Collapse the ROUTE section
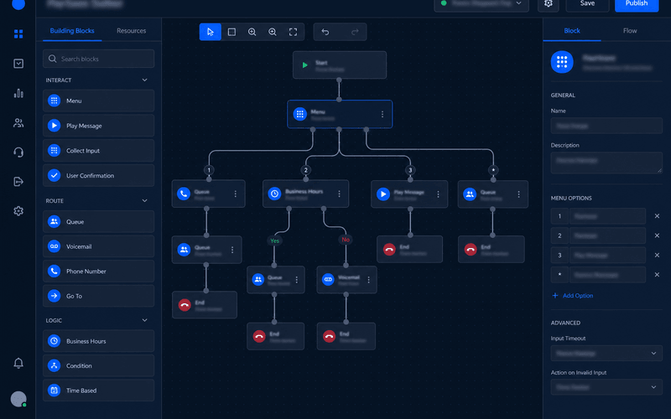This screenshot has width=671, height=419. pyautogui.click(x=144, y=200)
